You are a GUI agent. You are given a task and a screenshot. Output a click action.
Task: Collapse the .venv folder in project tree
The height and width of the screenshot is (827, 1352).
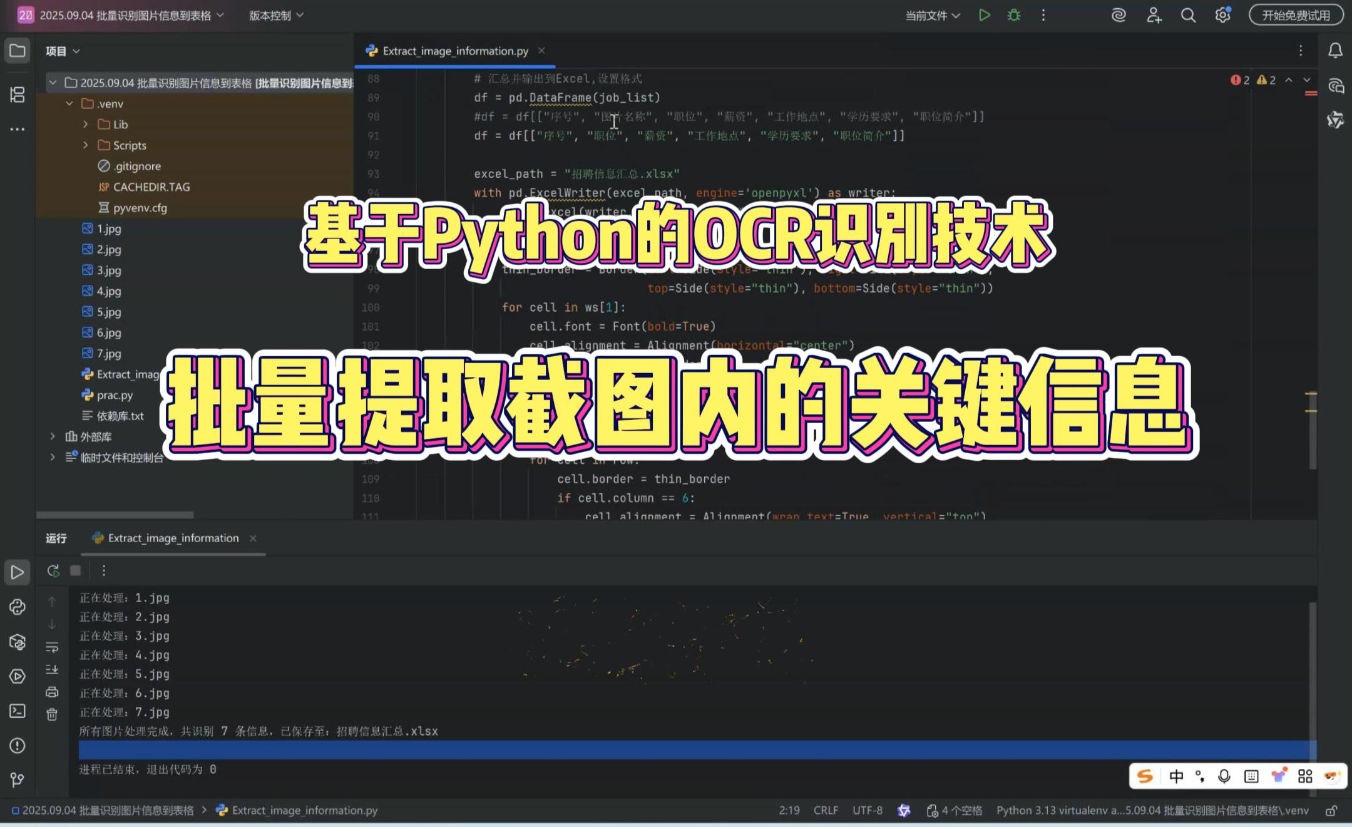(x=69, y=103)
